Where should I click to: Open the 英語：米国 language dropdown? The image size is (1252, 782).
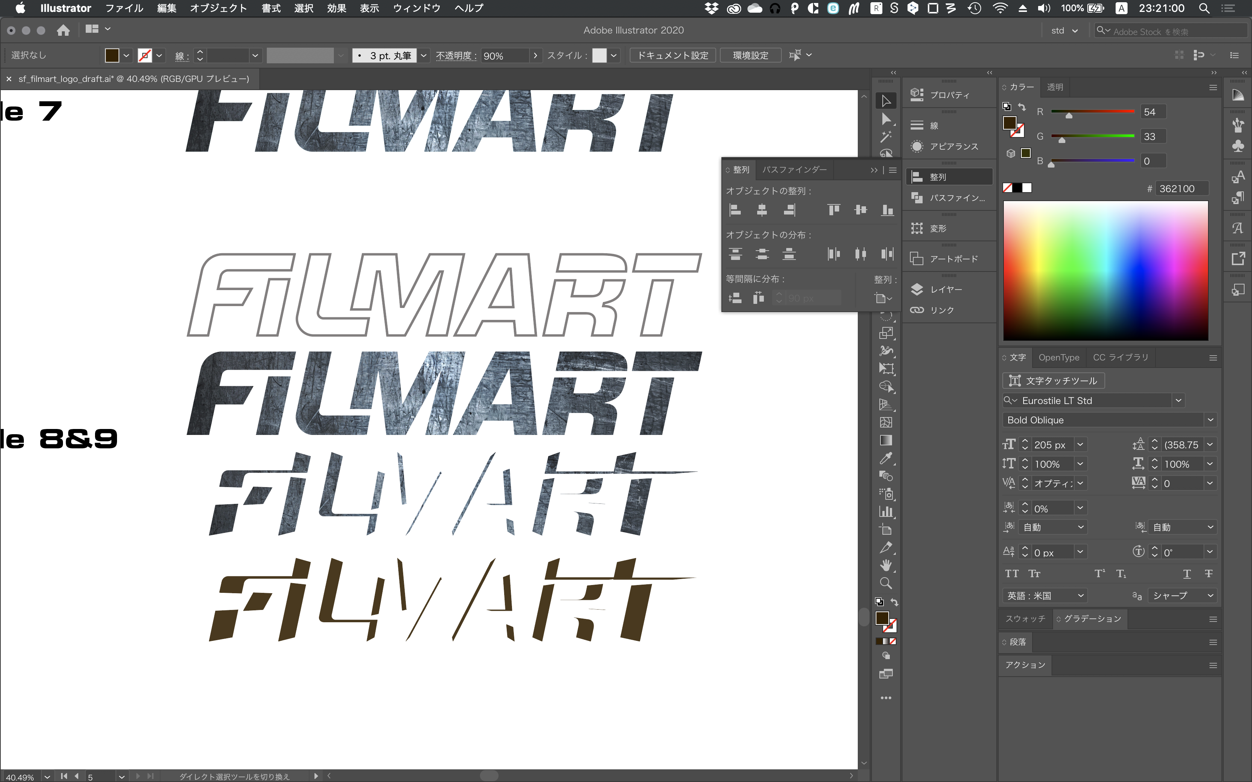click(x=1044, y=596)
